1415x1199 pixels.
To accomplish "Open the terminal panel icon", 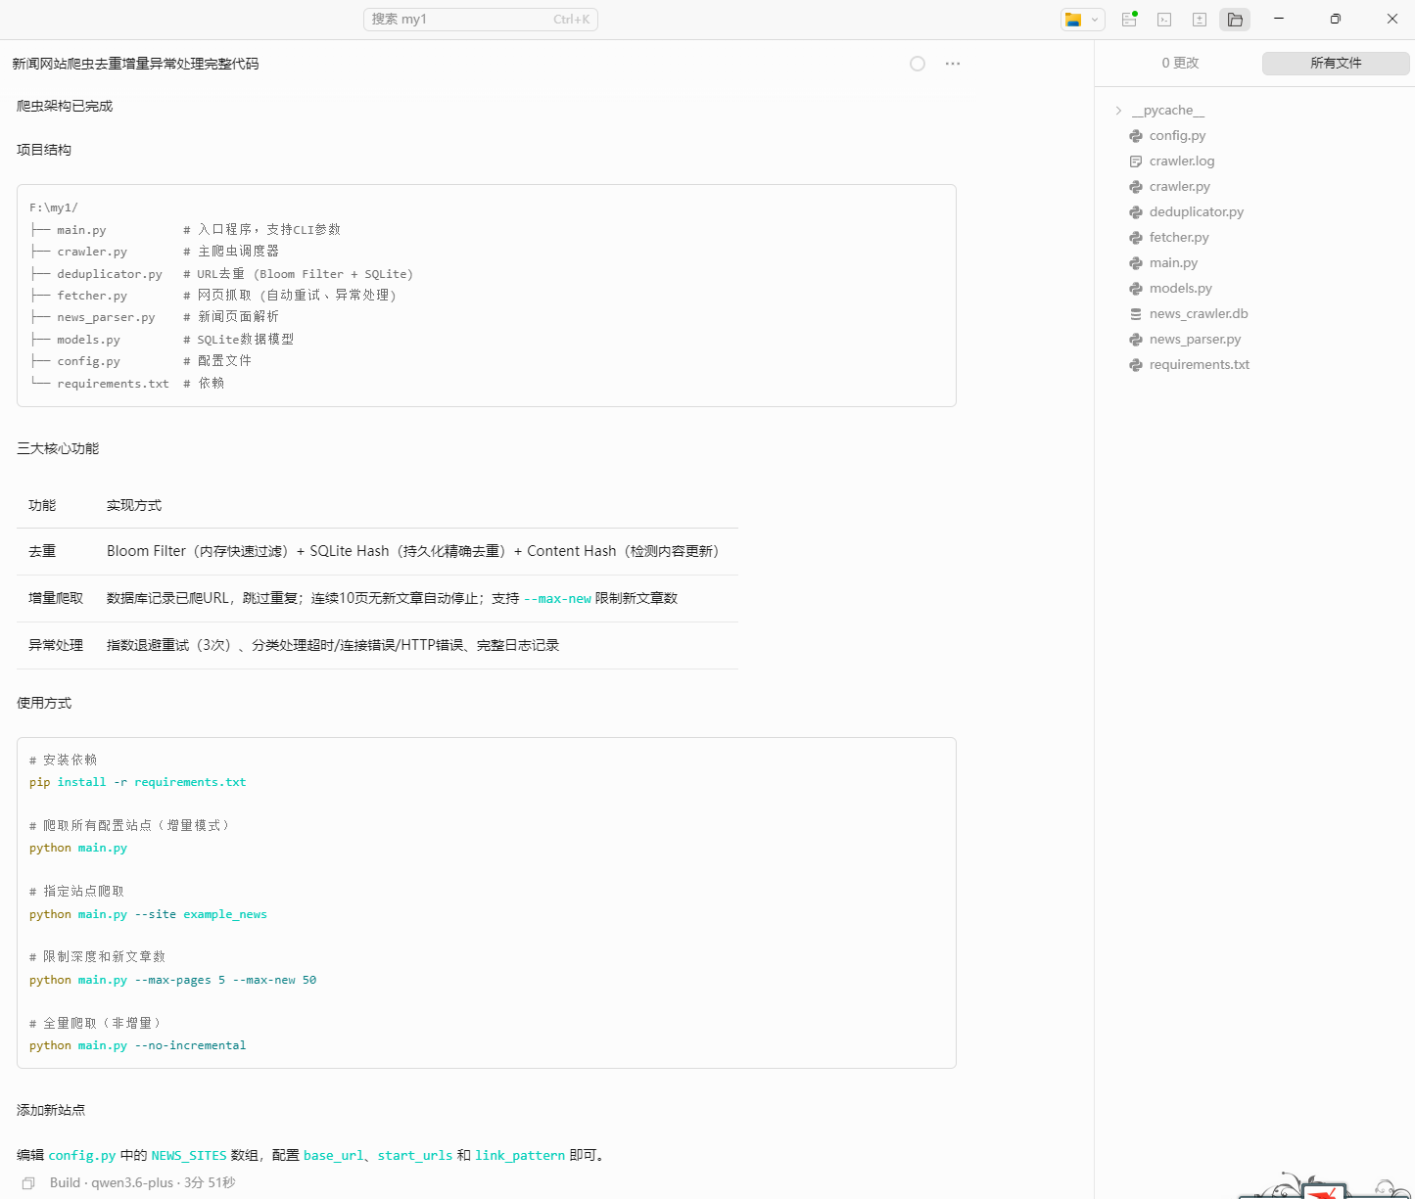I will (1164, 20).
